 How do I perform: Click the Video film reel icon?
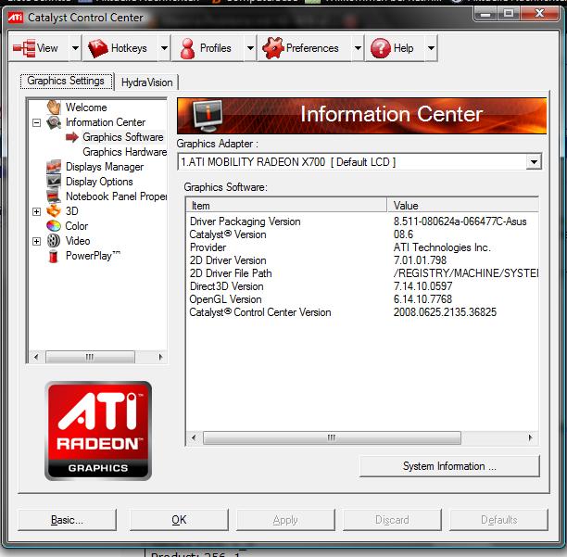(x=54, y=241)
